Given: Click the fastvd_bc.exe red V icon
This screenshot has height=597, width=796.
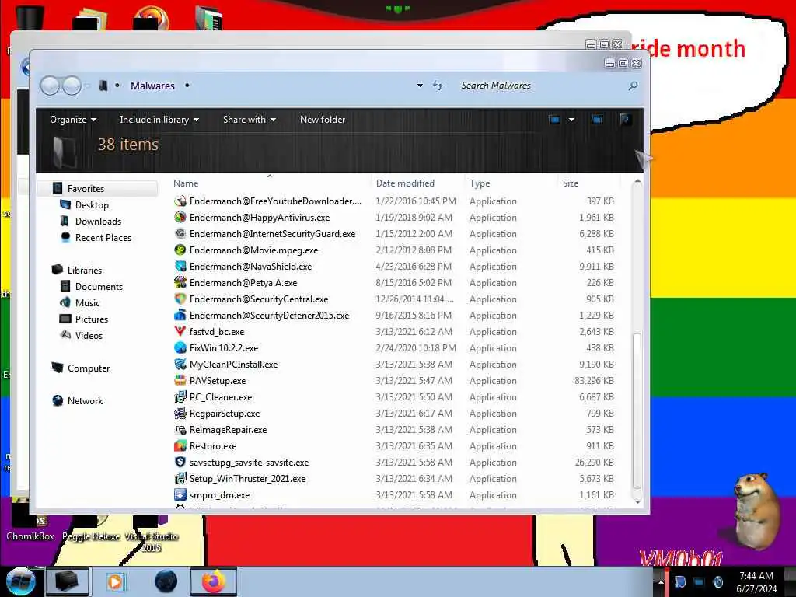Looking at the screenshot, I should click(180, 331).
